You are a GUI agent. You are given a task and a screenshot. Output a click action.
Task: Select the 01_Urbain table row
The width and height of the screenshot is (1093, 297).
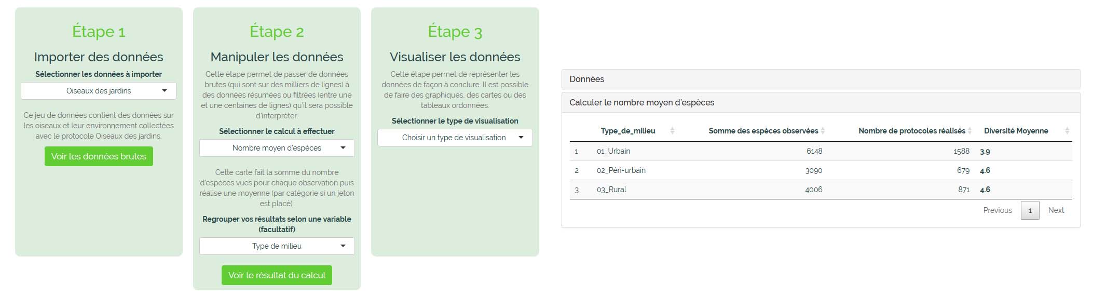(x=613, y=151)
